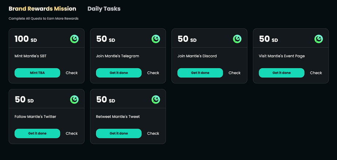Image resolution: width=337 pixels, height=160 pixels.
Task: Check completion of Visit Mantle's Event Page quest
Action: click(316, 73)
